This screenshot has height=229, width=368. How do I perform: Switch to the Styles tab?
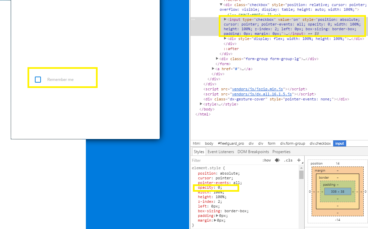click(199, 152)
